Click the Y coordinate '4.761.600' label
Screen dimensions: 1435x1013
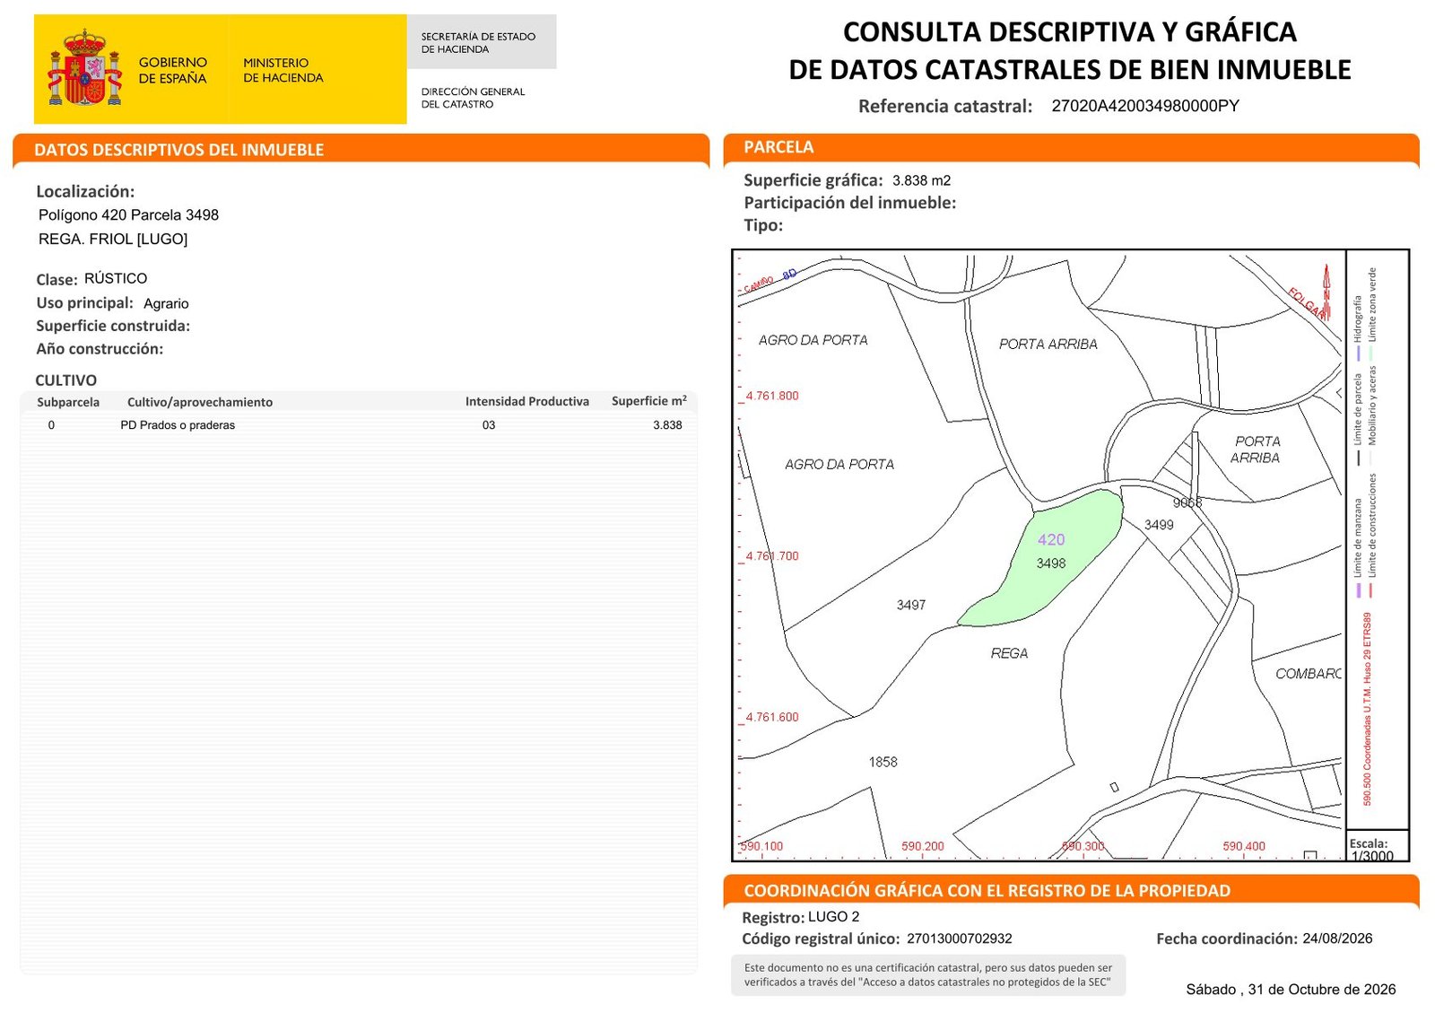click(x=771, y=717)
